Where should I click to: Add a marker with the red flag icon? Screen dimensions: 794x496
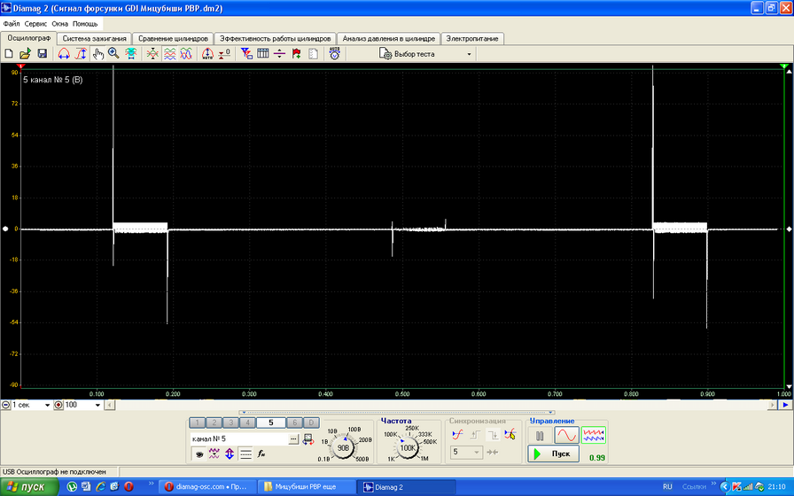(296, 54)
